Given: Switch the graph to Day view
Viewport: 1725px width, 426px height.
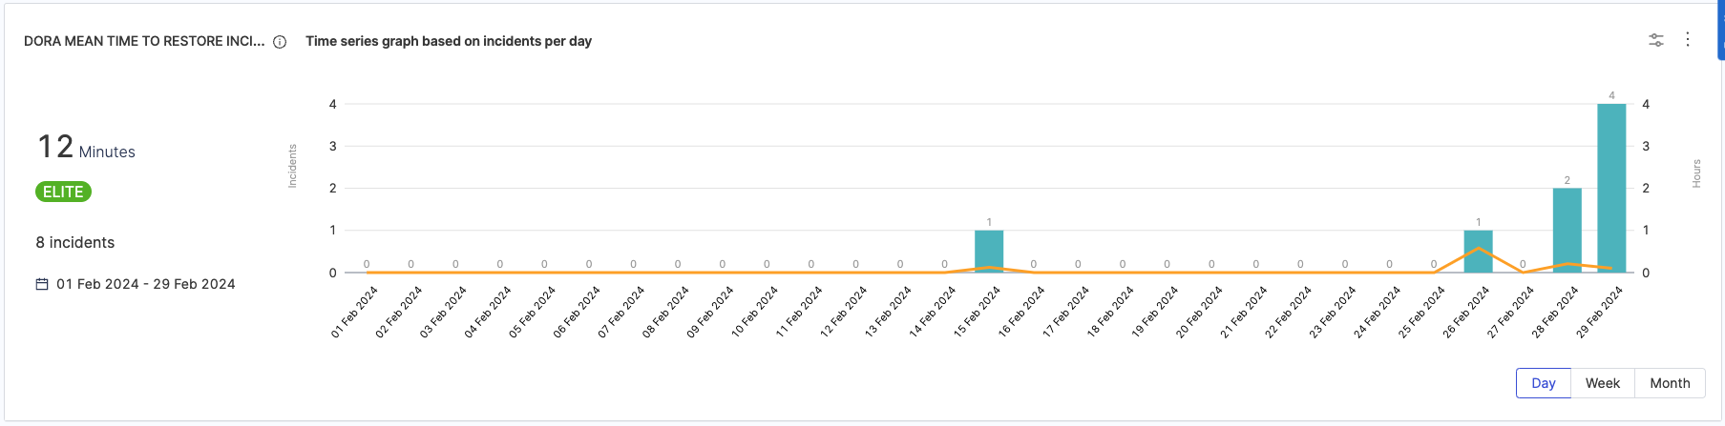Looking at the screenshot, I should [1543, 383].
